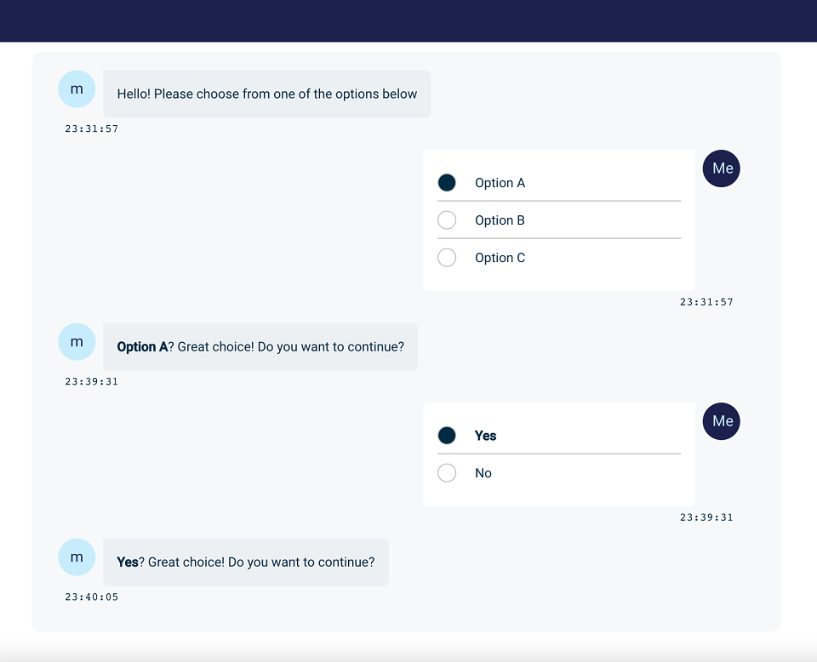Screen dimensions: 817x662
Task: Click the 23:39:31 timestamp under Yes/No card
Action: pyautogui.click(x=706, y=517)
